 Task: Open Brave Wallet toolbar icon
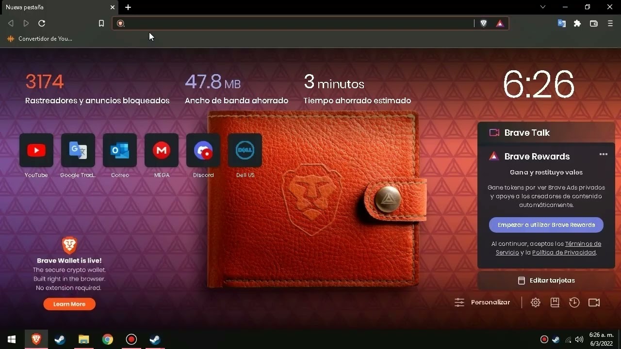(x=594, y=23)
